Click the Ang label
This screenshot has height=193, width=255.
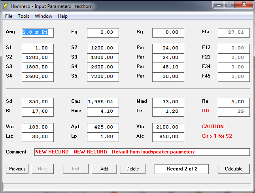click(10, 32)
